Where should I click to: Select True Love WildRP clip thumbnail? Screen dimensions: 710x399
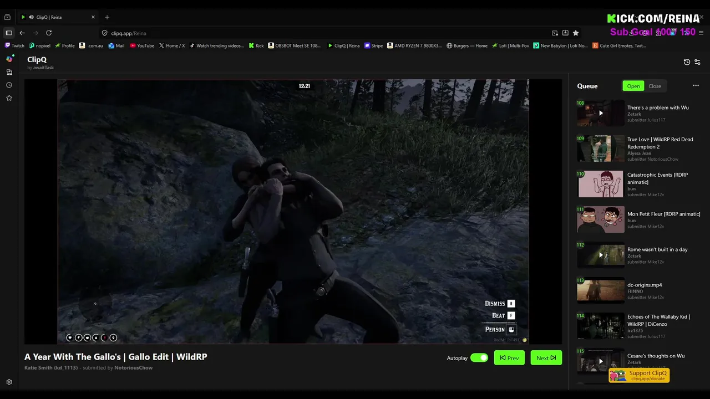601,149
